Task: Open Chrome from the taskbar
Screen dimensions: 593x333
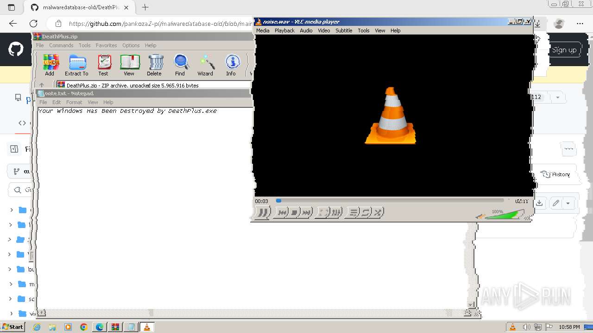Action: [x=84, y=327]
